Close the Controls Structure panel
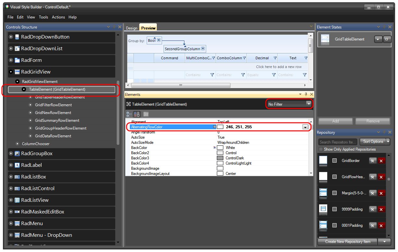Viewport: 398px width, 252px height. (120, 27)
